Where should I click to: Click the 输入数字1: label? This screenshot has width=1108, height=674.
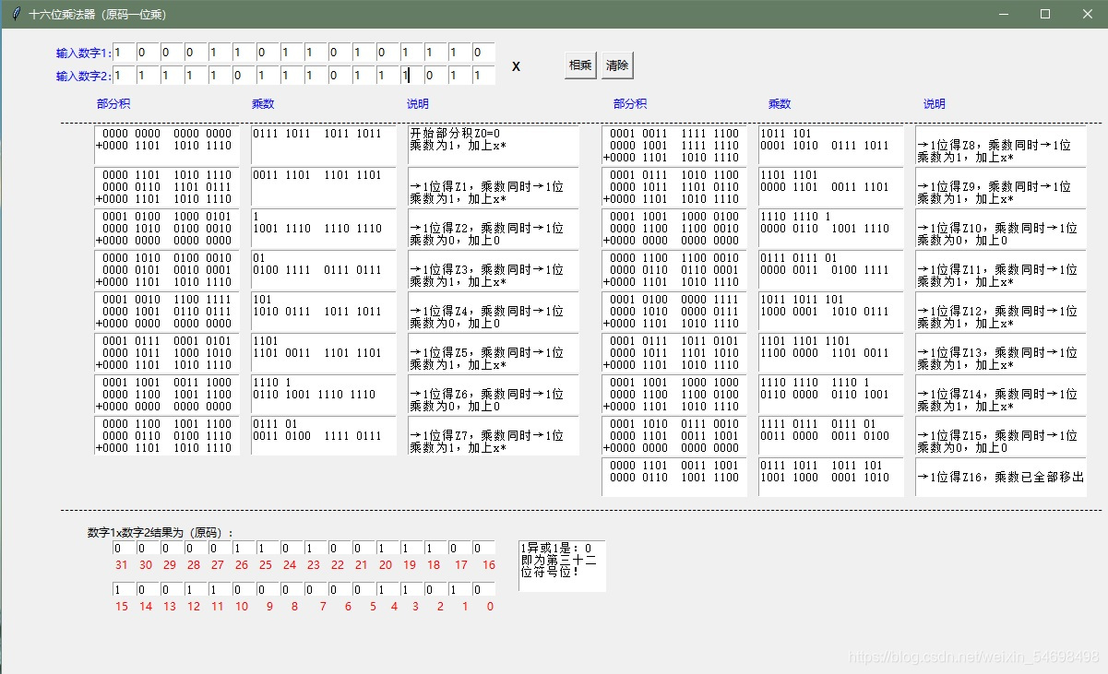coord(83,53)
